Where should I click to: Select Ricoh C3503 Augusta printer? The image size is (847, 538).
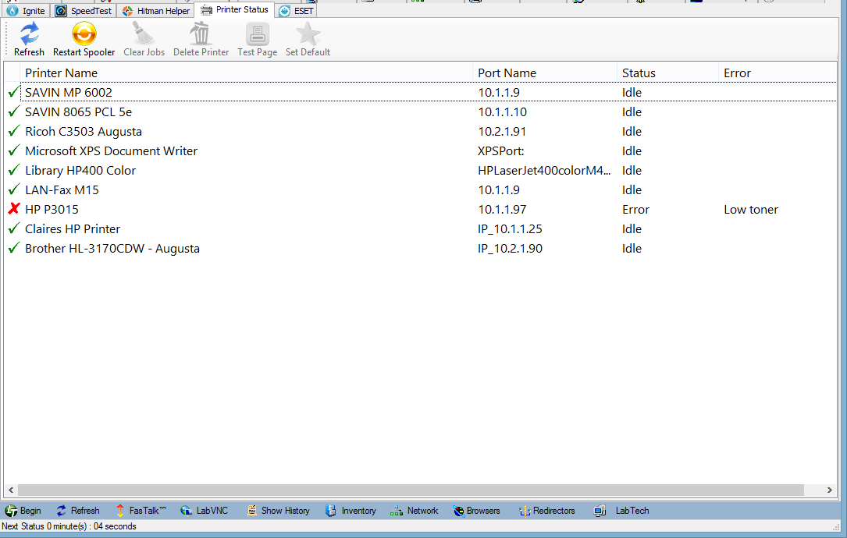420,131
